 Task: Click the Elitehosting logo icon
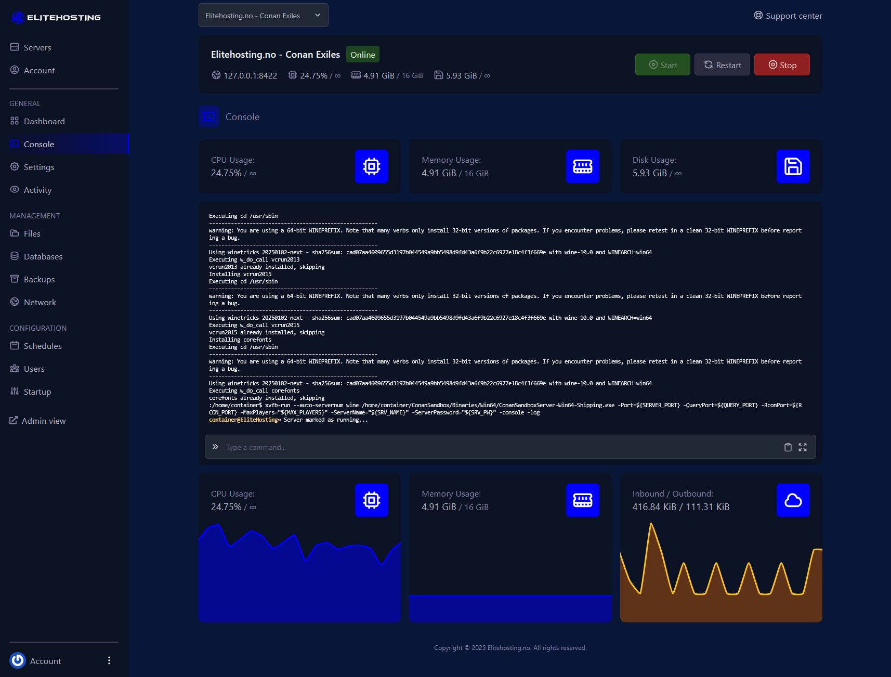coord(17,17)
